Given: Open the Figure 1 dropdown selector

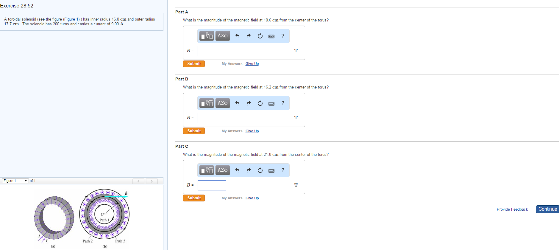Looking at the screenshot, I should click(15, 181).
